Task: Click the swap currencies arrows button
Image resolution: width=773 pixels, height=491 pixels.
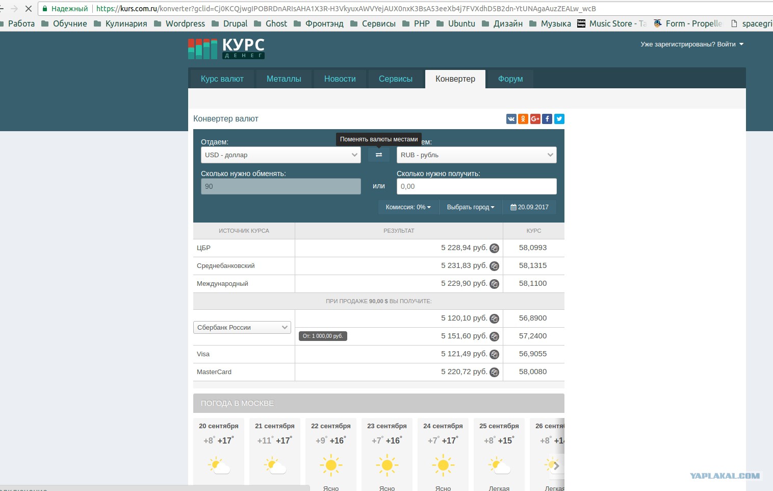Action: [x=379, y=155]
